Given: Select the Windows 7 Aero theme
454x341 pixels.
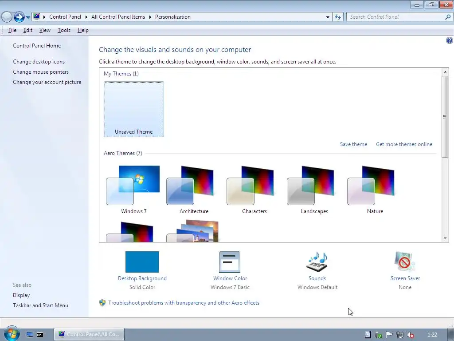Looking at the screenshot, I should (133, 189).
